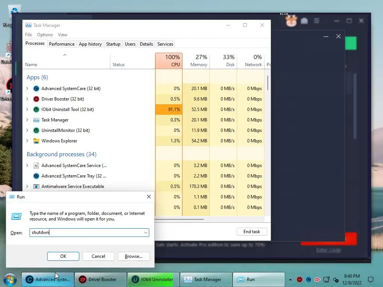383x287 pixels.
Task: Click the Task Manager process row icon
Action: pos(36,120)
